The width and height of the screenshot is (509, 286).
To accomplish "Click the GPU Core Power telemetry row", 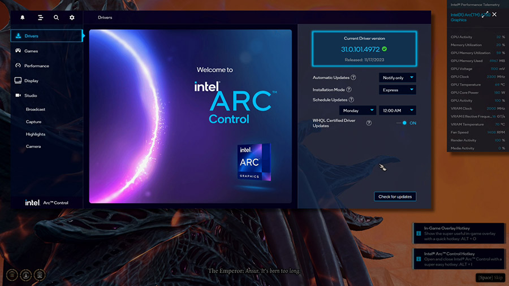I will point(477,93).
